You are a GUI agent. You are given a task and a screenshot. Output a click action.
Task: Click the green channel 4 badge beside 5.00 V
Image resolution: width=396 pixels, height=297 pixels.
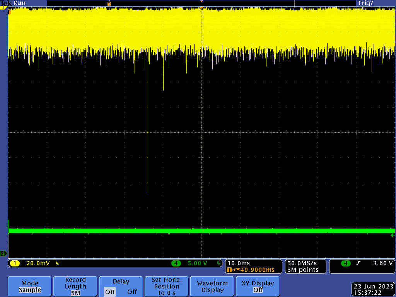click(176, 263)
